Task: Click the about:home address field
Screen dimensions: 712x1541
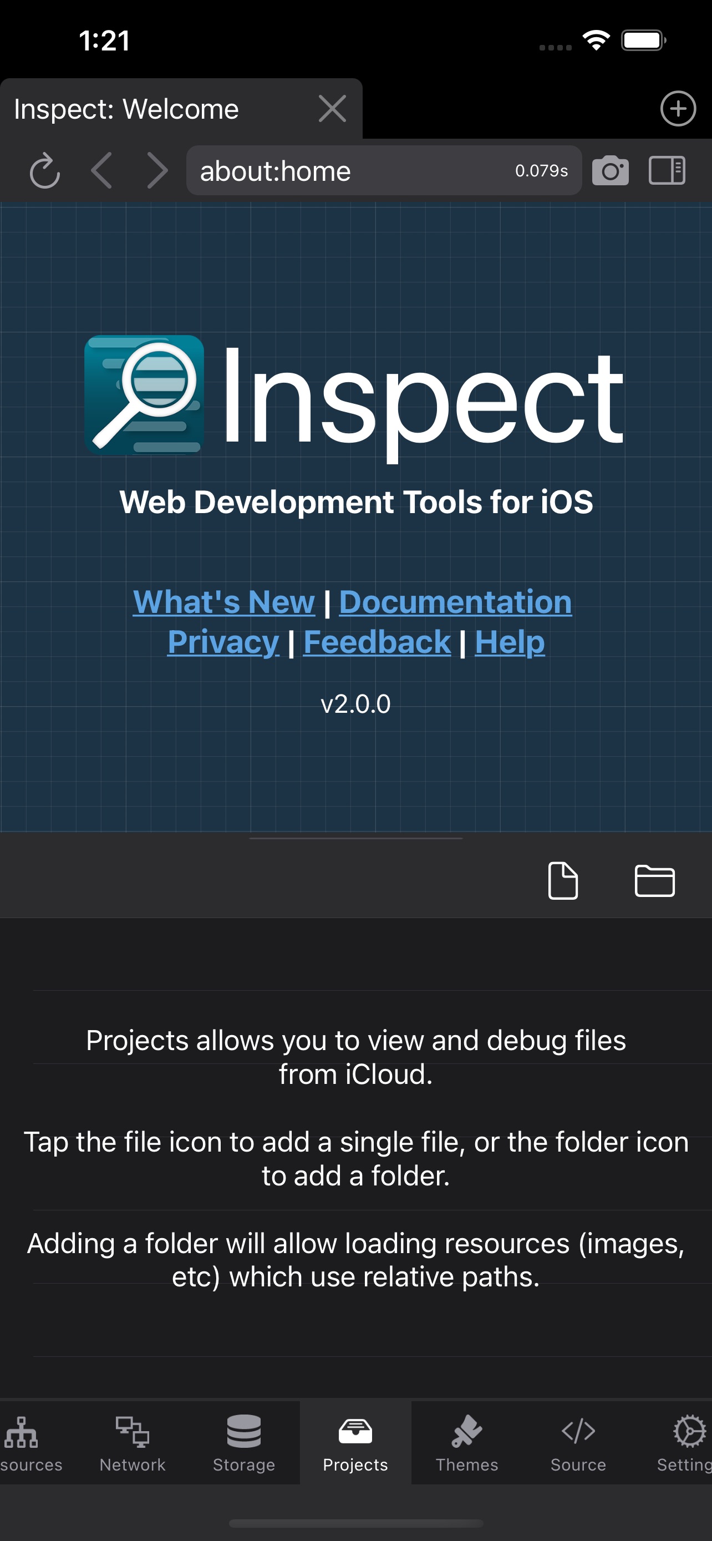Action: click(x=384, y=170)
